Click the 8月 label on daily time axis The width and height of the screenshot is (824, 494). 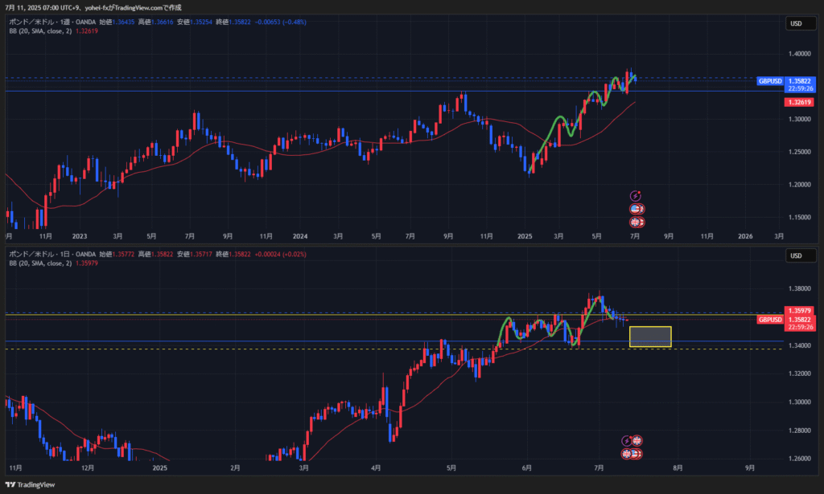coord(678,467)
